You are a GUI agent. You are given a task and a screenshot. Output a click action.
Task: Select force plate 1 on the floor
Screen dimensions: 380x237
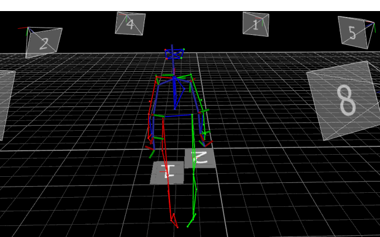(x=167, y=173)
